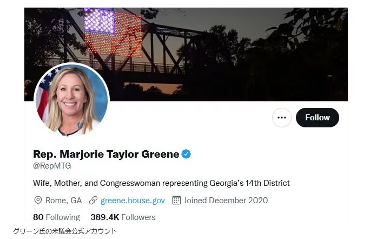The height and width of the screenshot is (239, 370).
Task: Click the Joined December 2020 text
Action: click(226, 201)
